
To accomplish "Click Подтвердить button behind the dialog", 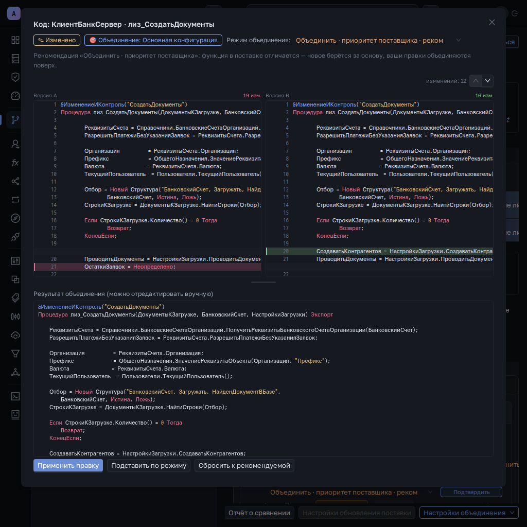I will click(471, 492).
